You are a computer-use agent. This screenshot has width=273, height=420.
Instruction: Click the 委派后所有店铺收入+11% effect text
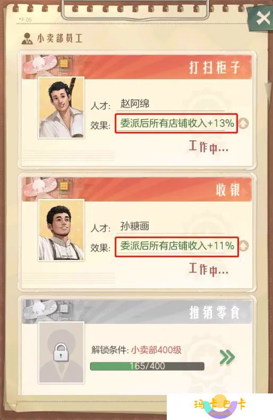[177, 246]
